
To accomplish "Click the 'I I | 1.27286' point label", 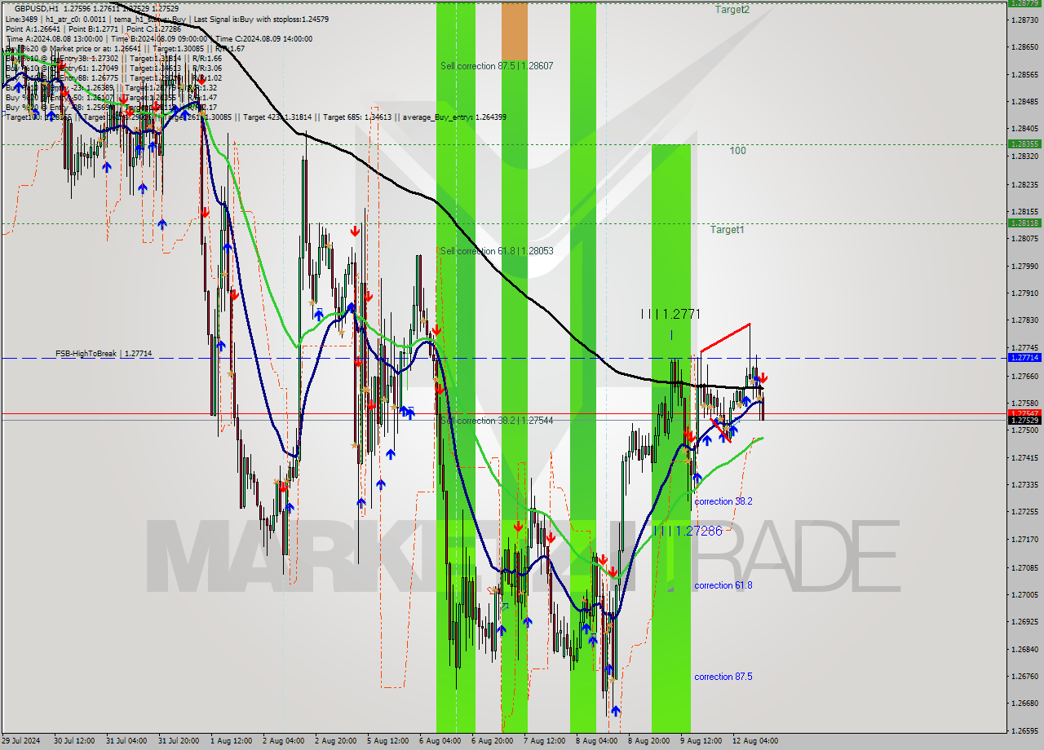I will [x=688, y=531].
